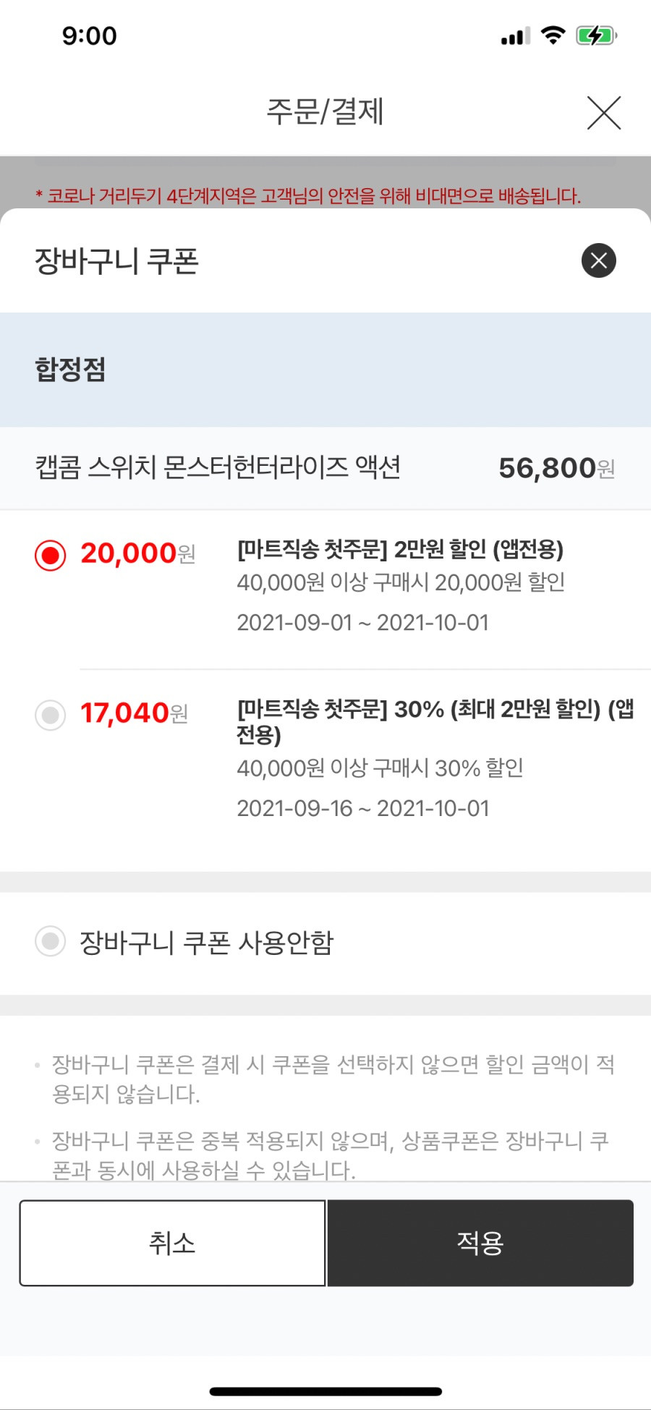Viewport: 651px width, 1410px height.
Task: Tap the cellular signal bars icon
Action: click(x=515, y=36)
